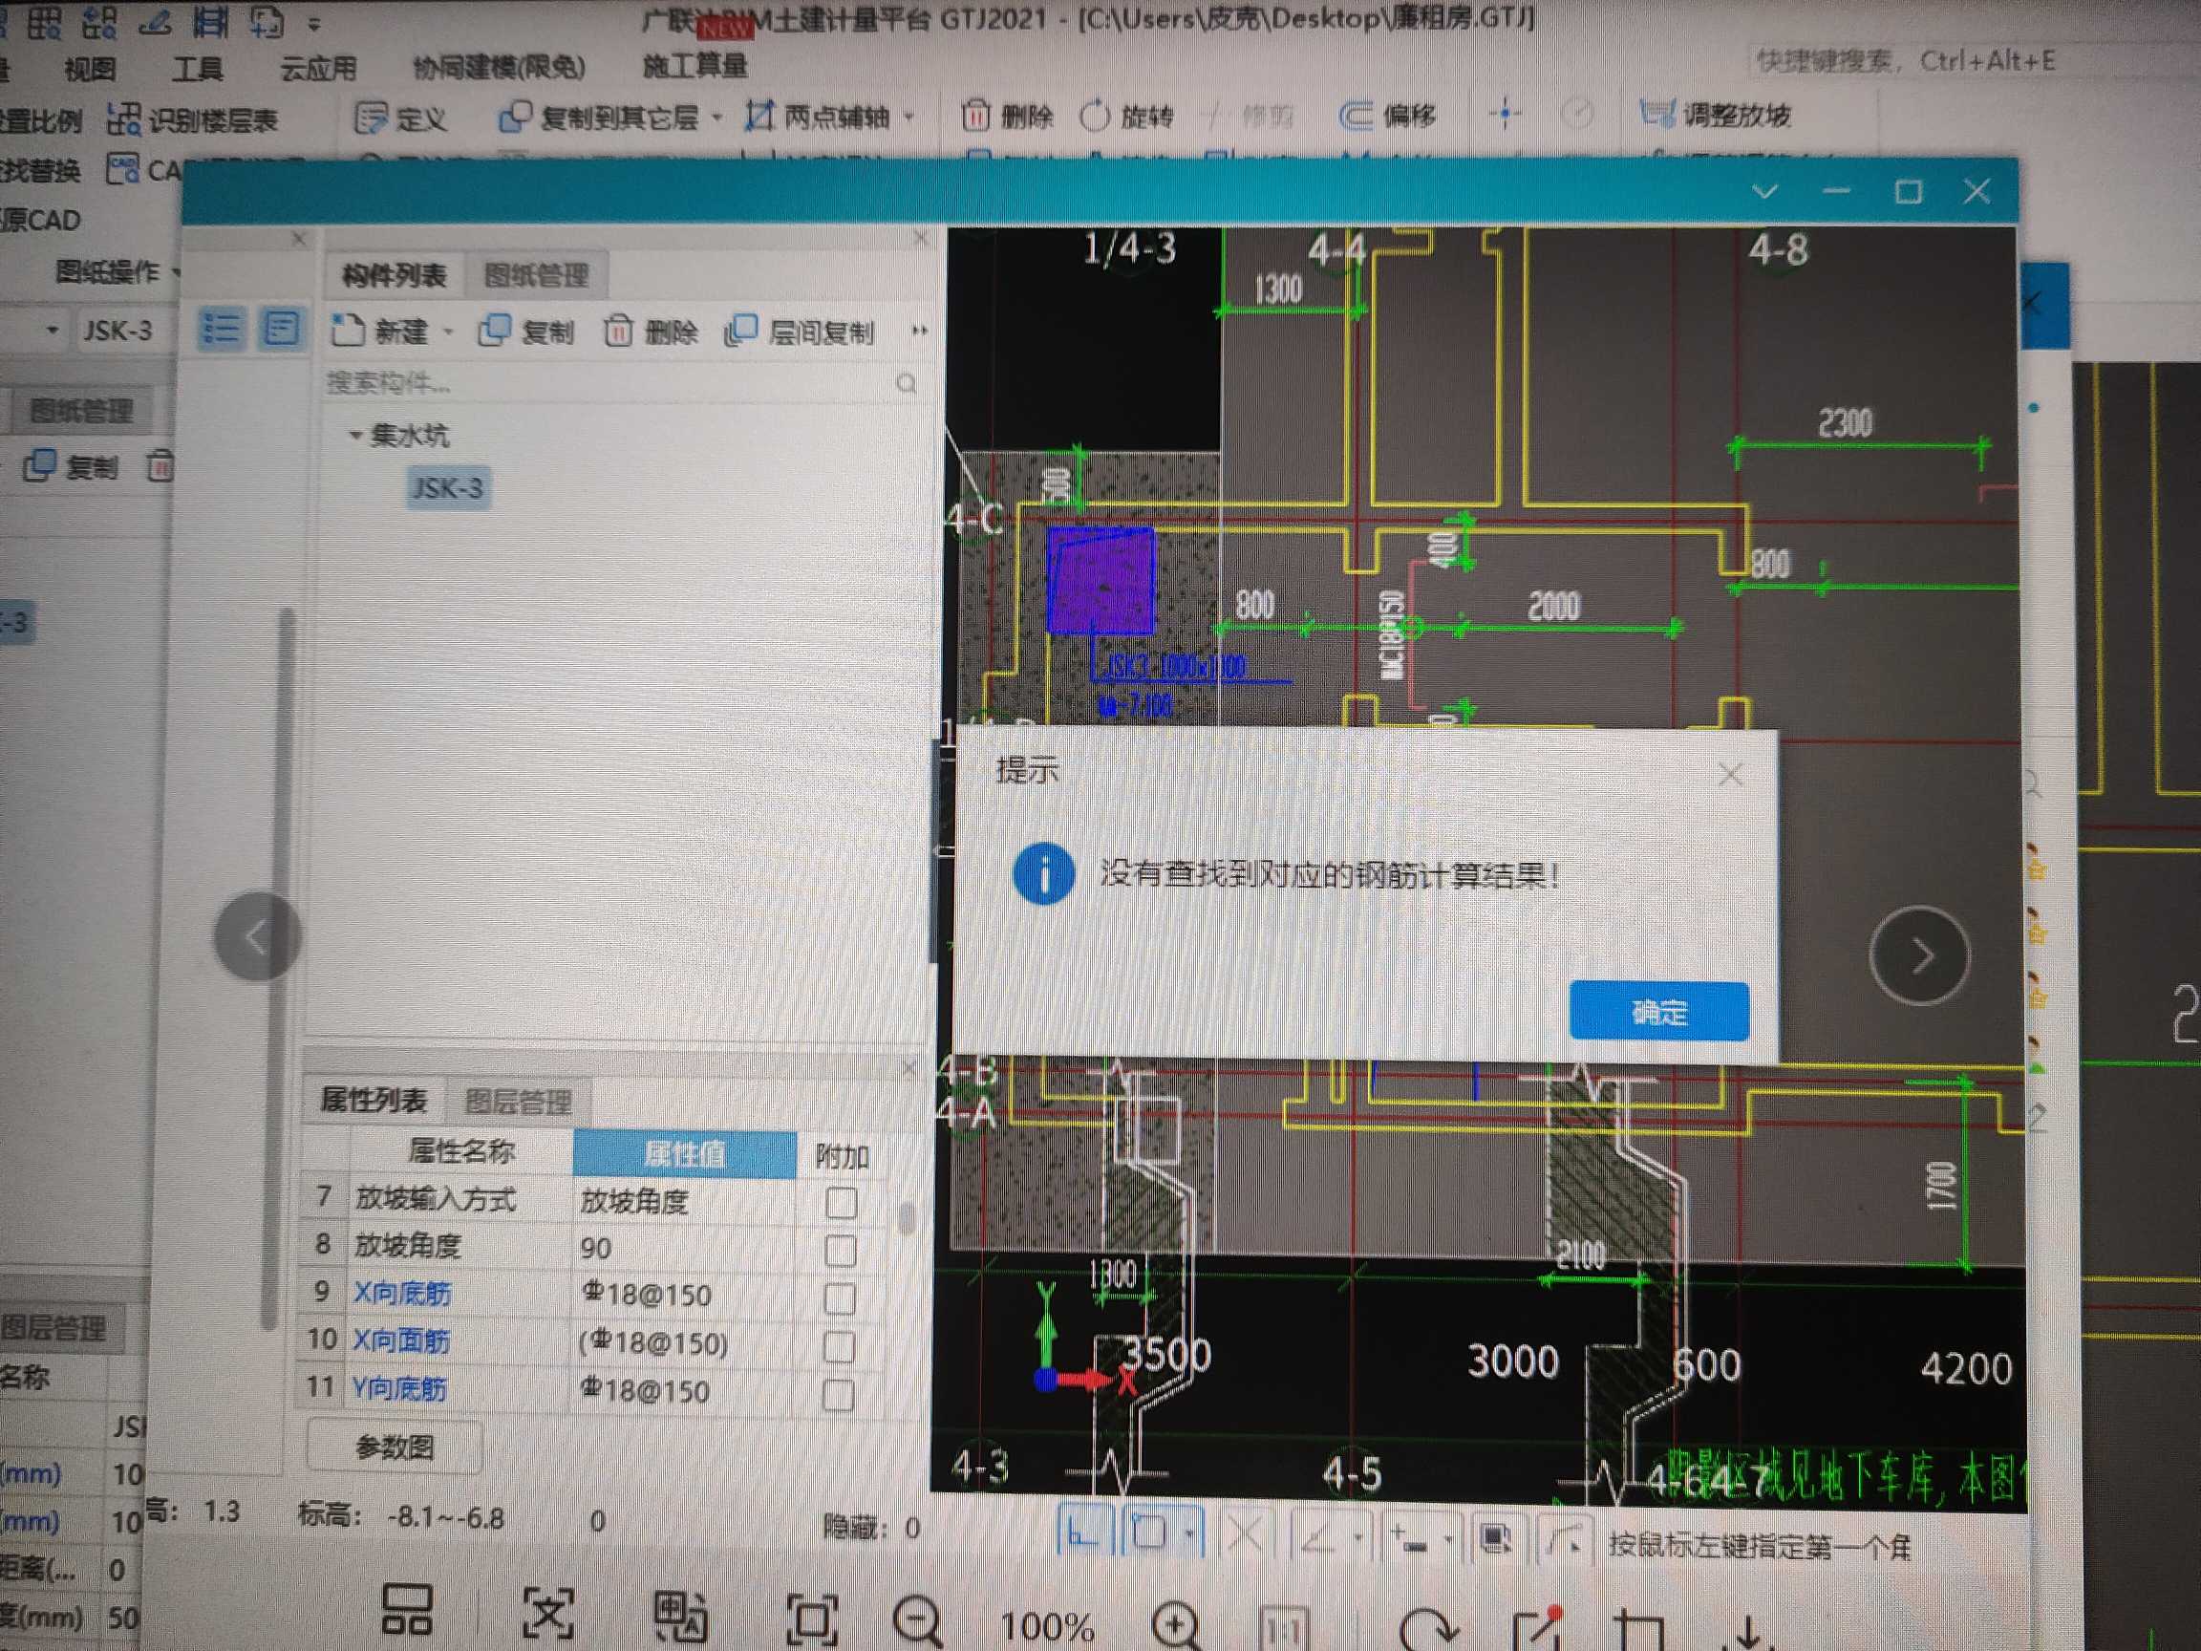Switch to the 图层管理 tab beside 属性列表
The height and width of the screenshot is (1651, 2201).
(x=519, y=1101)
